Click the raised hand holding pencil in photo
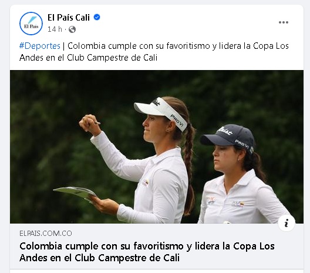The image size is (310, 273). [90, 124]
